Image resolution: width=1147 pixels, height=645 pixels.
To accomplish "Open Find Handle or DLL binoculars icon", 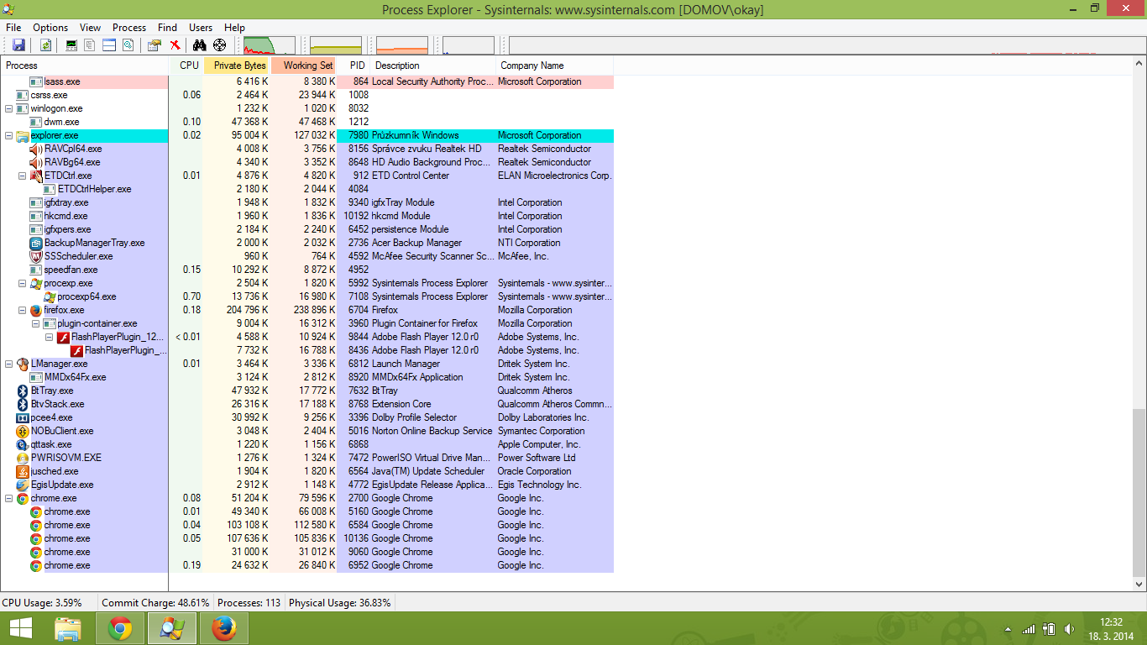I will pos(199,45).
